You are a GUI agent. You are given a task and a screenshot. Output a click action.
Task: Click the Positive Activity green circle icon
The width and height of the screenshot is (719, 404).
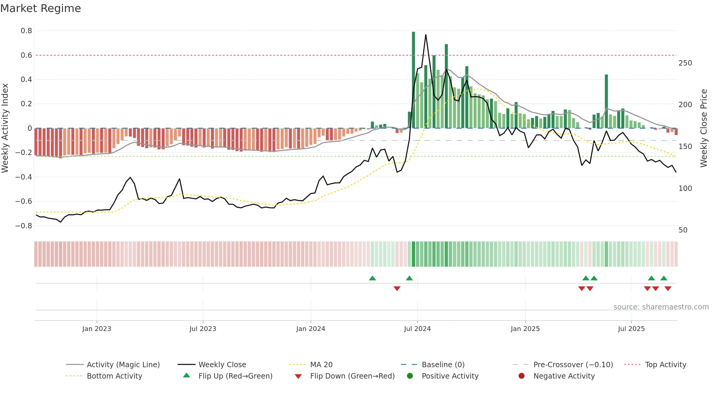(x=410, y=376)
